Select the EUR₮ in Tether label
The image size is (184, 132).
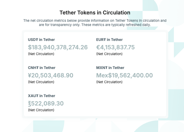pyautogui.click(x=109, y=40)
